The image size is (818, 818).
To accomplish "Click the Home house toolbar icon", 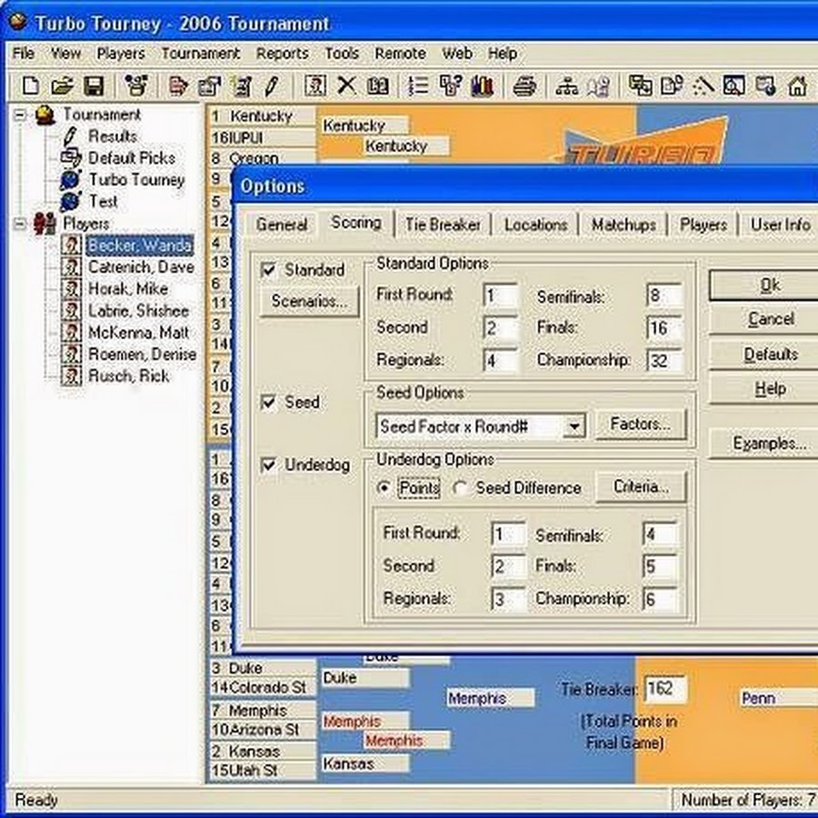I will (797, 86).
